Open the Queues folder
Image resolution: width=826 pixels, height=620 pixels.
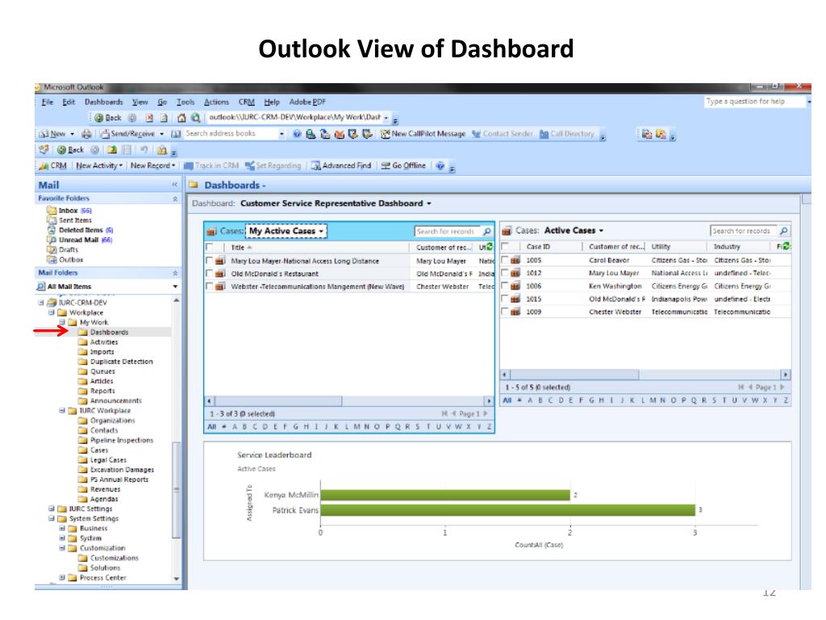point(102,371)
